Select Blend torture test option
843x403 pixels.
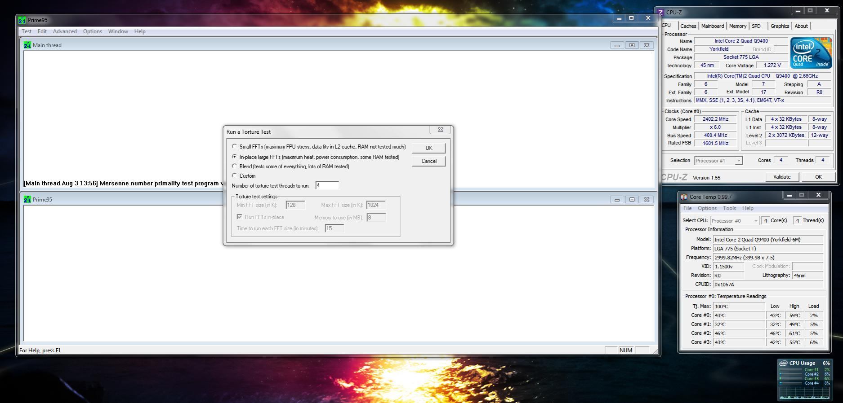[234, 166]
